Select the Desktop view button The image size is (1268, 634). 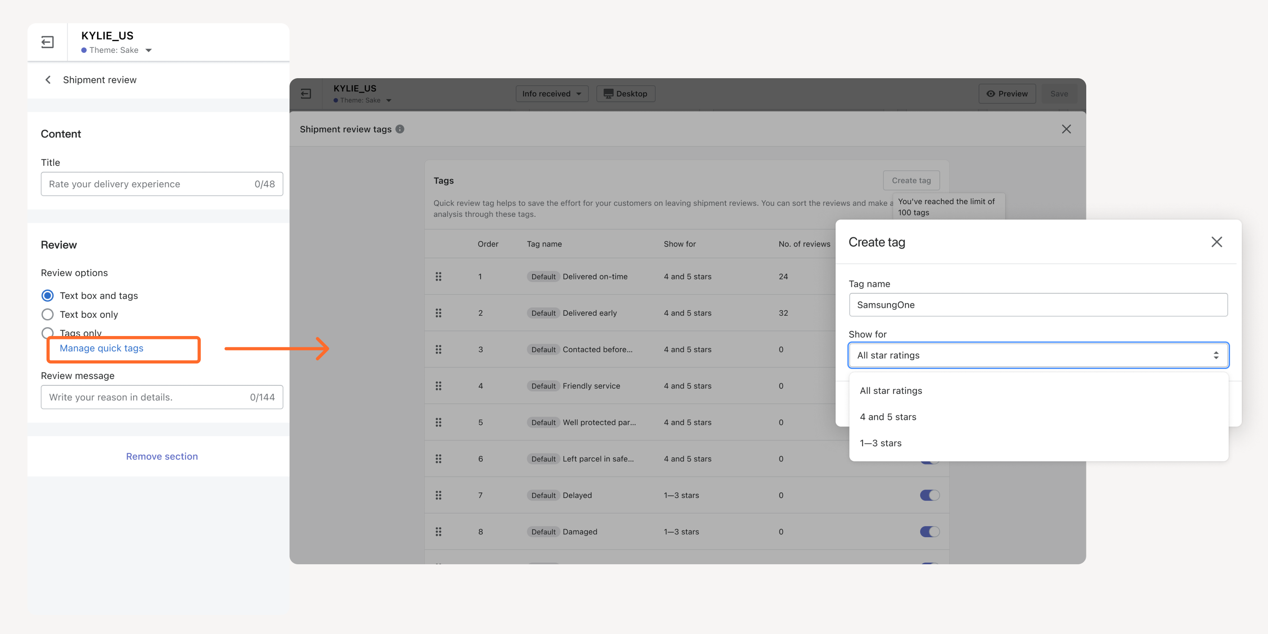[625, 93]
